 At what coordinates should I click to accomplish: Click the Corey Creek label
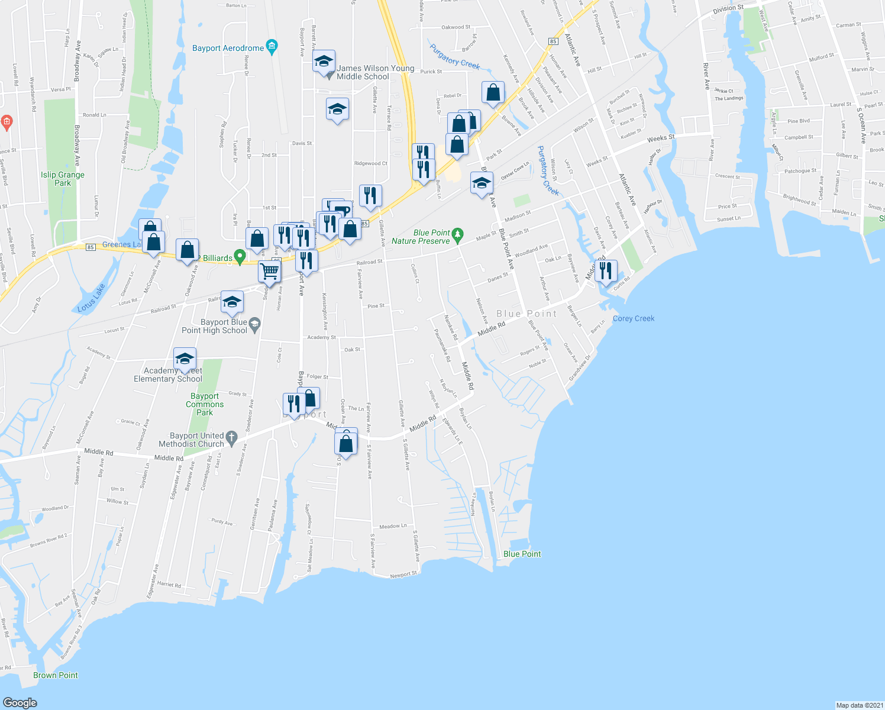pos(634,318)
